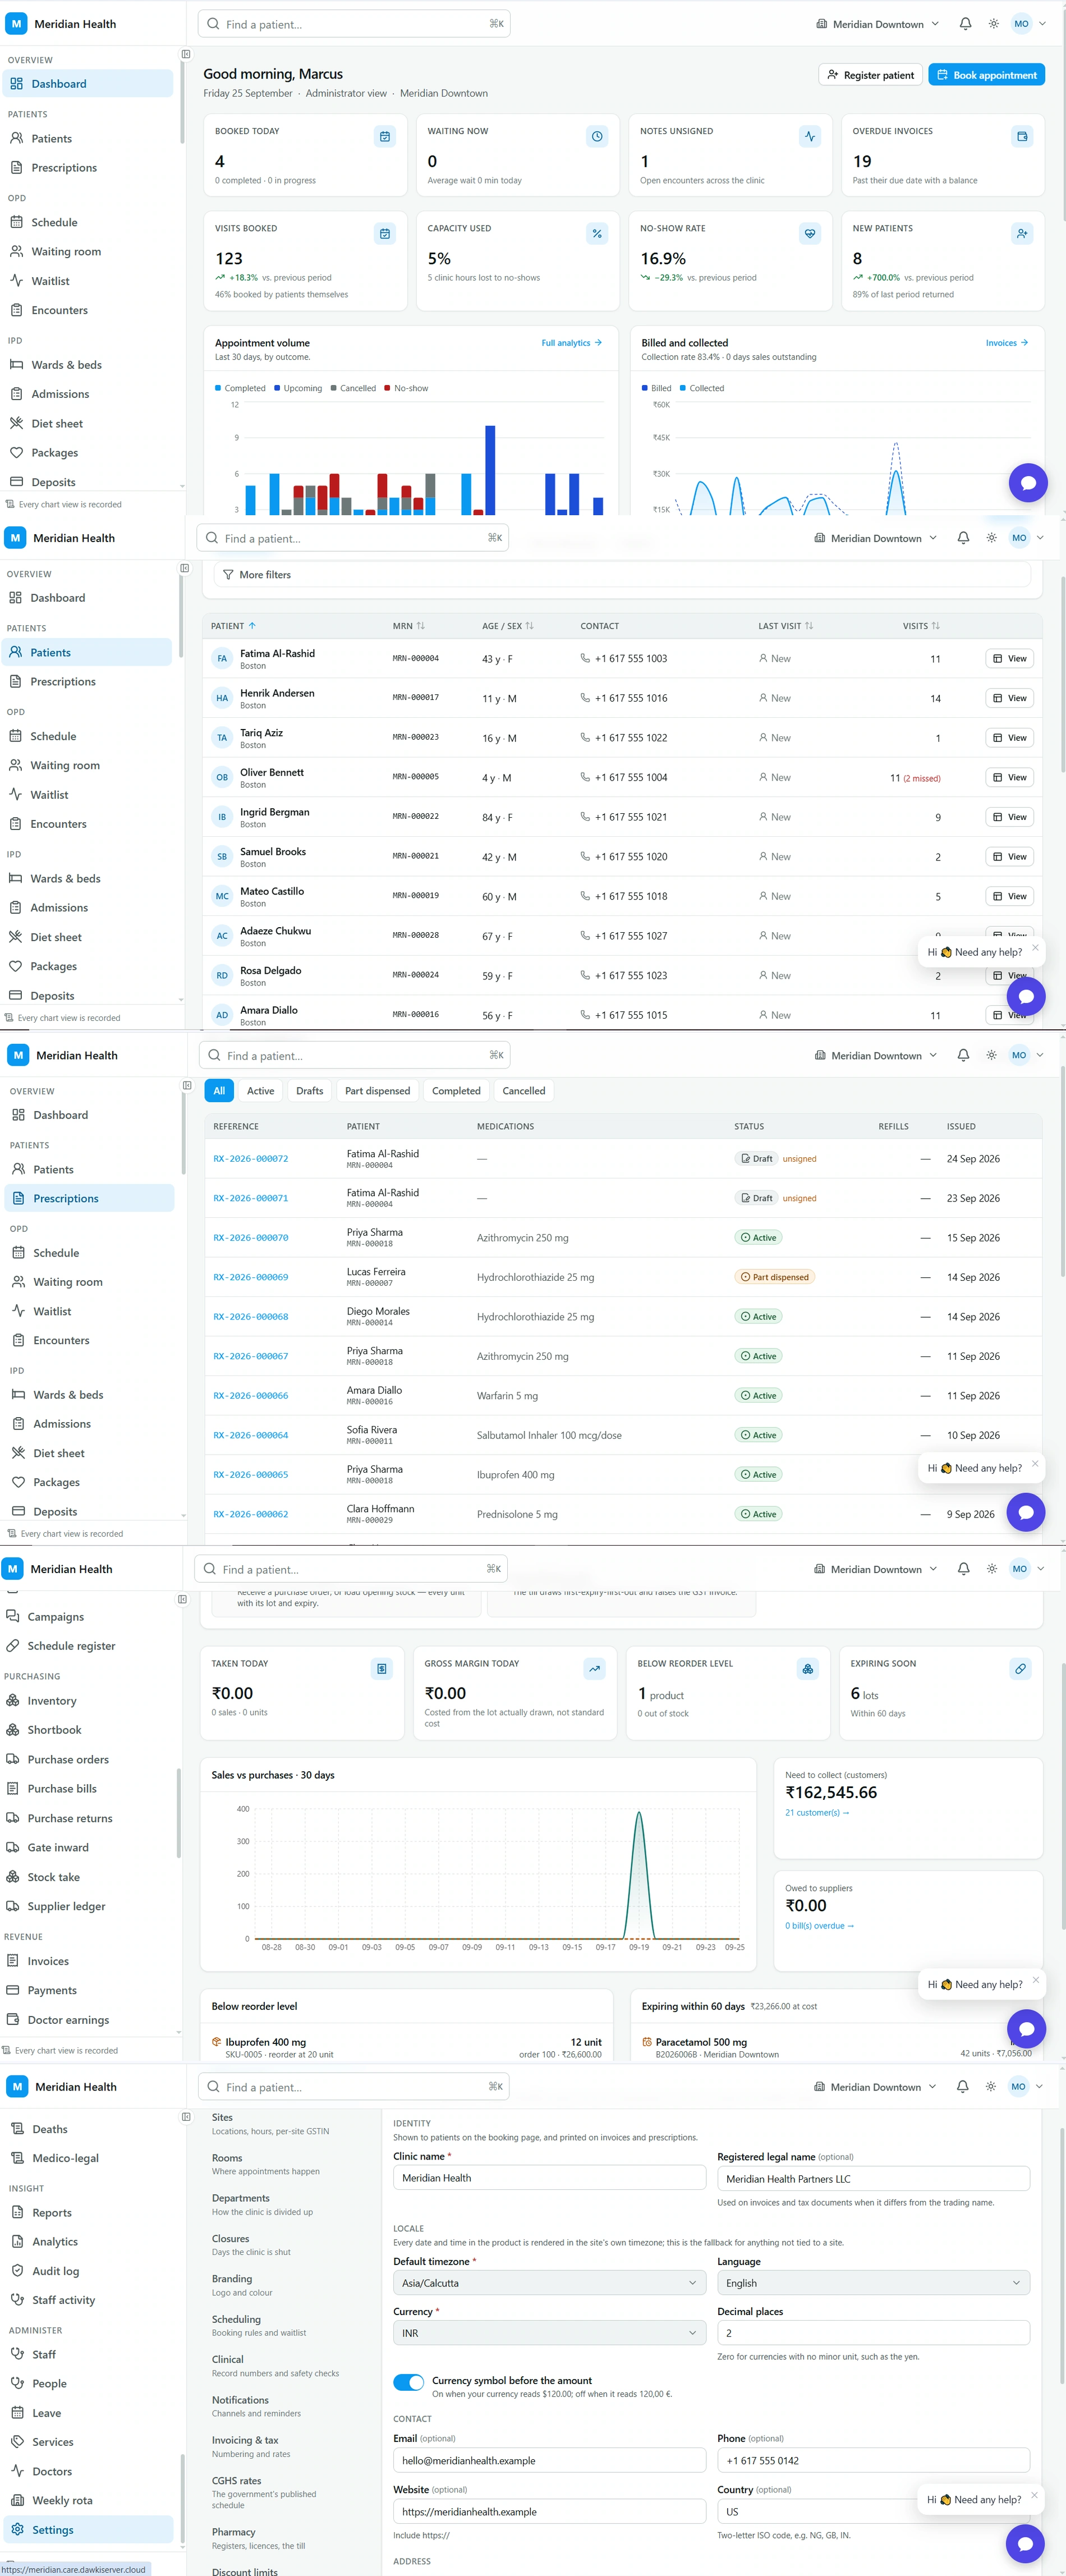Open Shortbook in the sidebar
Image resolution: width=1066 pixels, height=2576 pixels.
click(54, 1729)
